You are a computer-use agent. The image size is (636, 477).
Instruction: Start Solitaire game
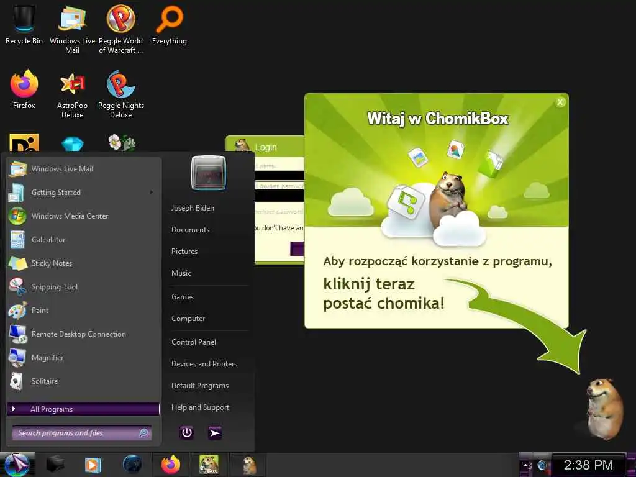(83, 381)
